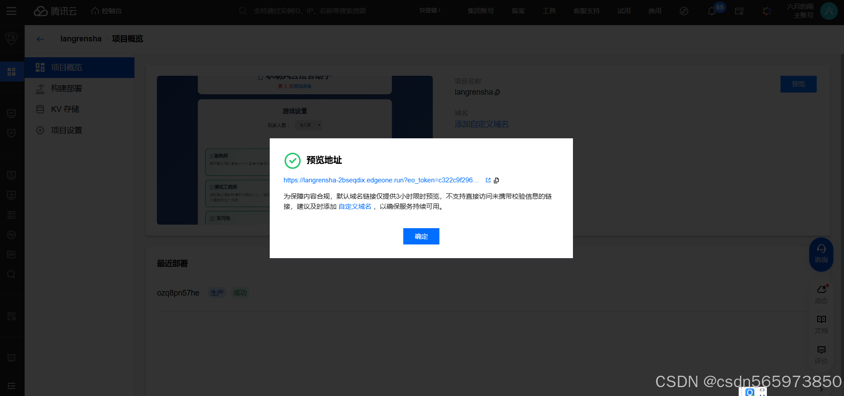
Task: Click langrensha breadcrumb
Action: tap(81, 39)
